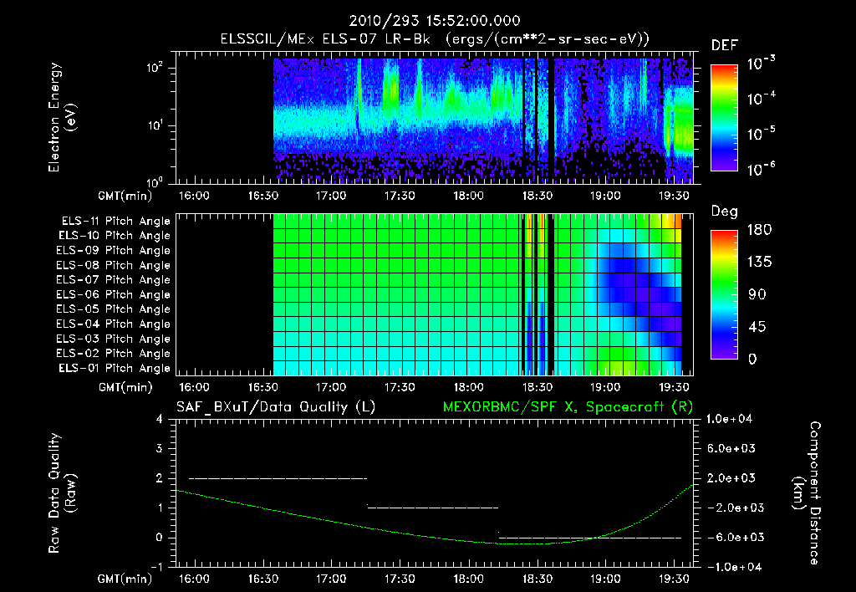Viewport: 856px width, 592px height.
Task: Select the ELS-09 Pitch Angle row label
Action: pos(114,251)
